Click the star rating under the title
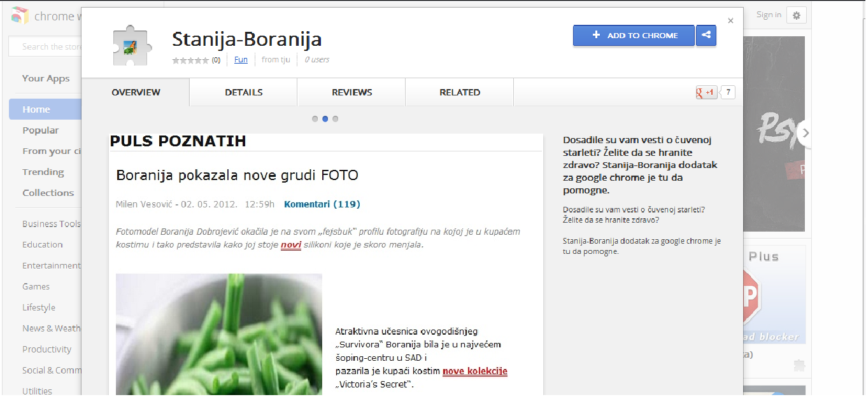 [x=190, y=60]
